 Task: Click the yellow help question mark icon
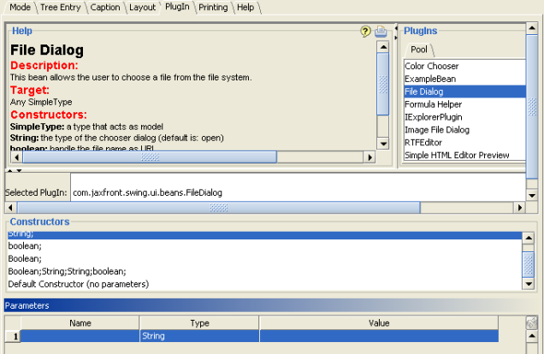pos(366,32)
